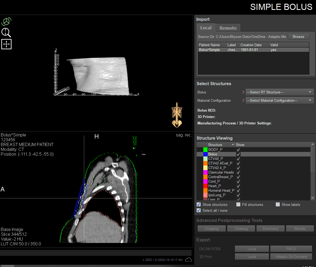
Task: Toggle the Select all / none checkbox
Action: click(x=199, y=210)
